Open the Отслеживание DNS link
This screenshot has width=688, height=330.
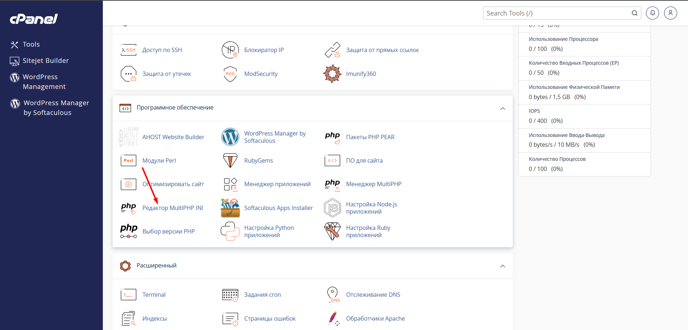click(373, 295)
